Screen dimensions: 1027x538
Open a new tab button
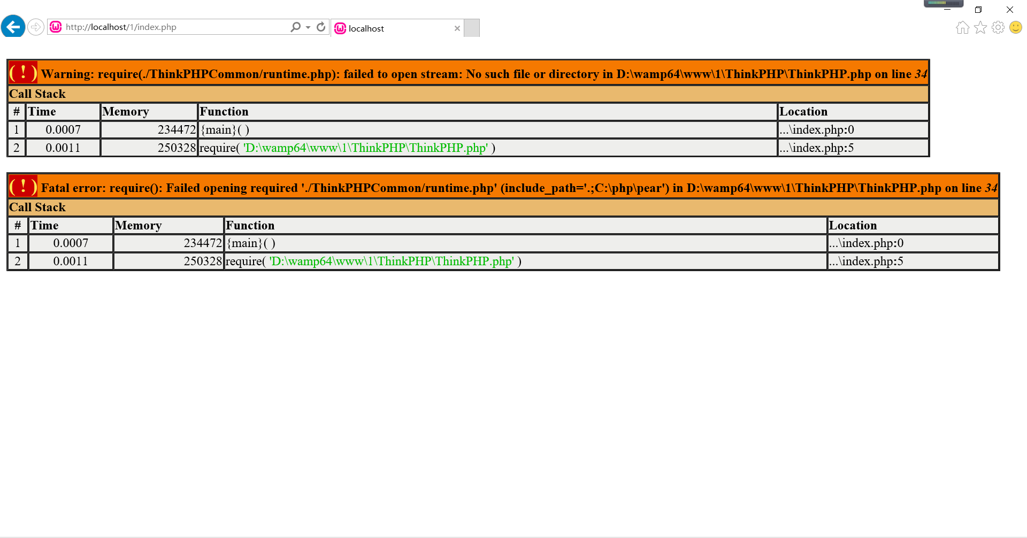pyautogui.click(x=472, y=28)
